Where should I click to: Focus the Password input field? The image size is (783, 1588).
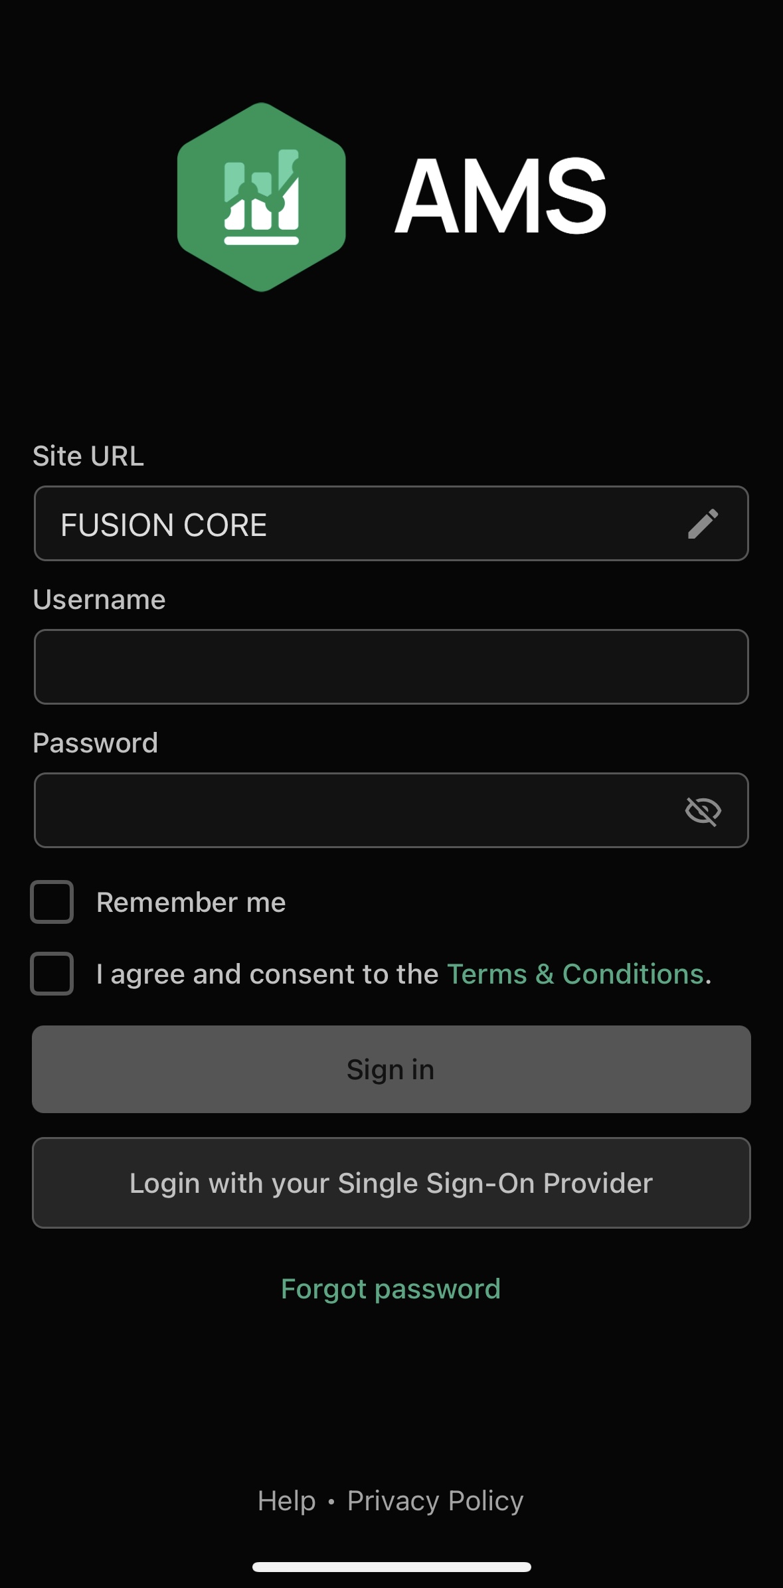pos(352,810)
